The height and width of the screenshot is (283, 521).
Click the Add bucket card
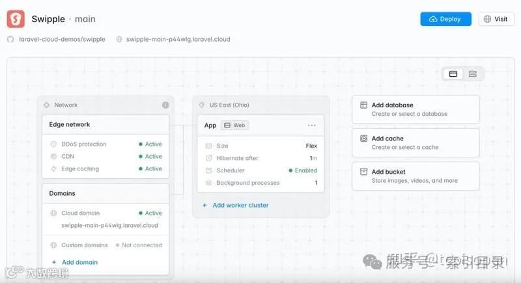[x=415, y=176]
